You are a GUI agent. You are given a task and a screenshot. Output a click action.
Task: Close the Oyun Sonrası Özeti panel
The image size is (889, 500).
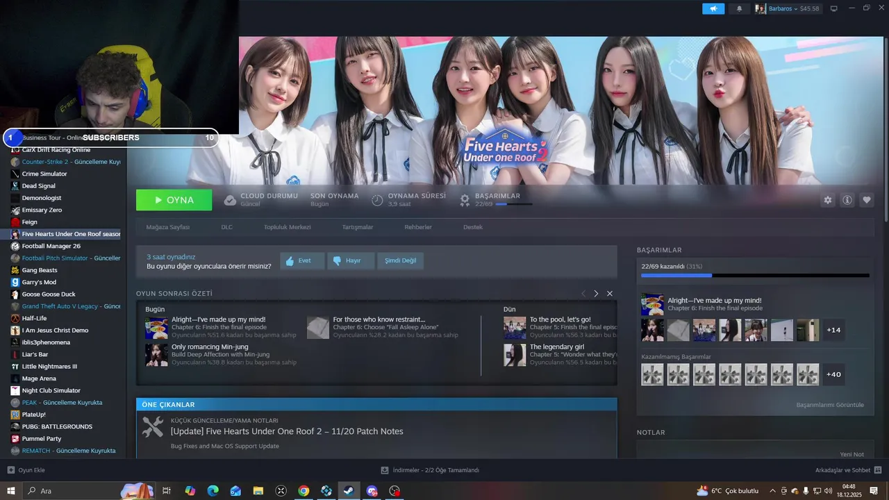(610, 294)
